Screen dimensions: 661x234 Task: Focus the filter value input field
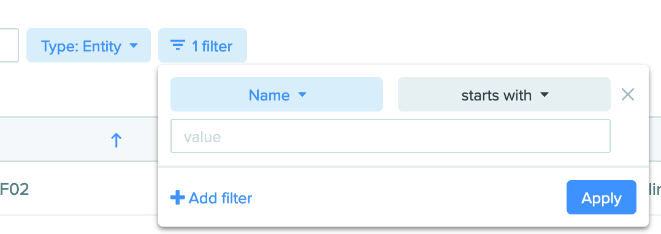pyautogui.click(x=391, y=137)
